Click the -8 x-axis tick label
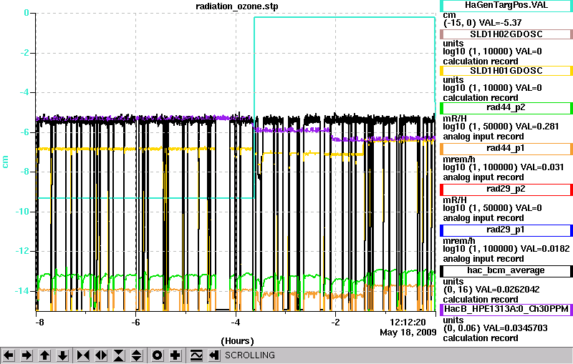This screenshot has height=364, width=573. pyautogui.click(x=39, y=323)
